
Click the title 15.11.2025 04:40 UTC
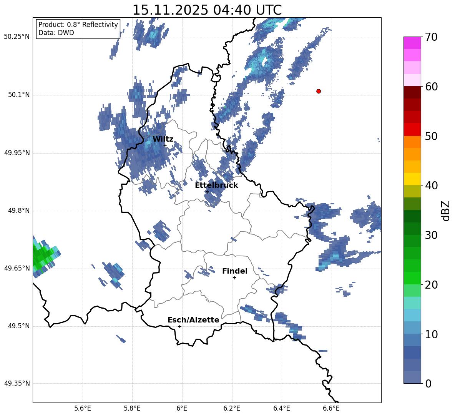tap(207, 10)
